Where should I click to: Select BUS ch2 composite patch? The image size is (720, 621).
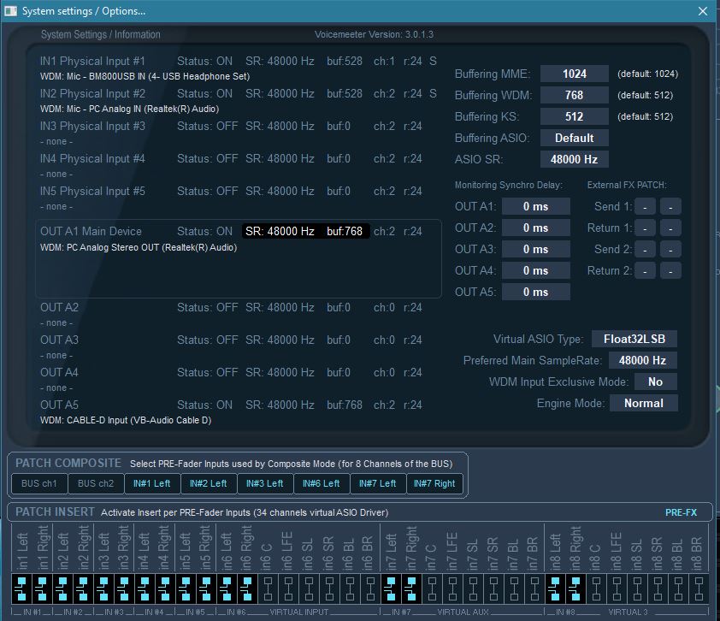pyautogui.click(x=96, y=483)
